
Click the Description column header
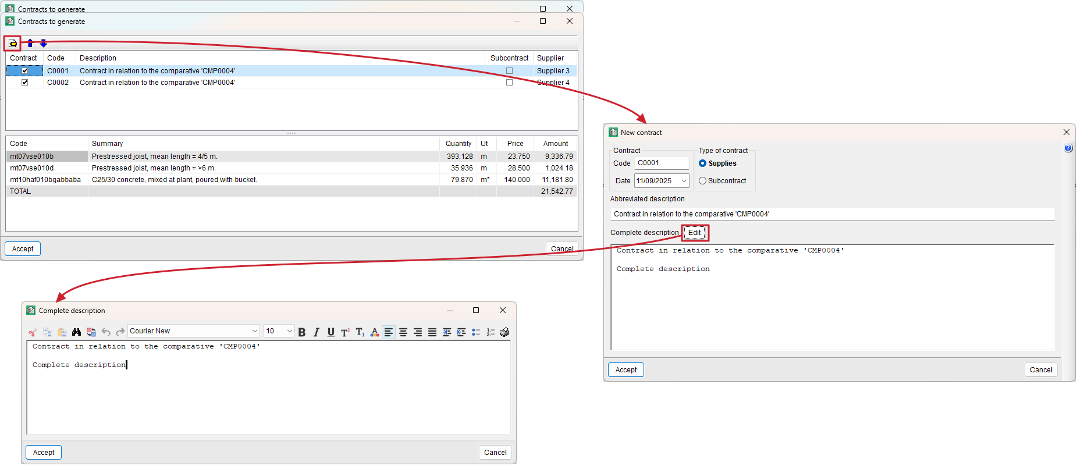pos(280,58)
